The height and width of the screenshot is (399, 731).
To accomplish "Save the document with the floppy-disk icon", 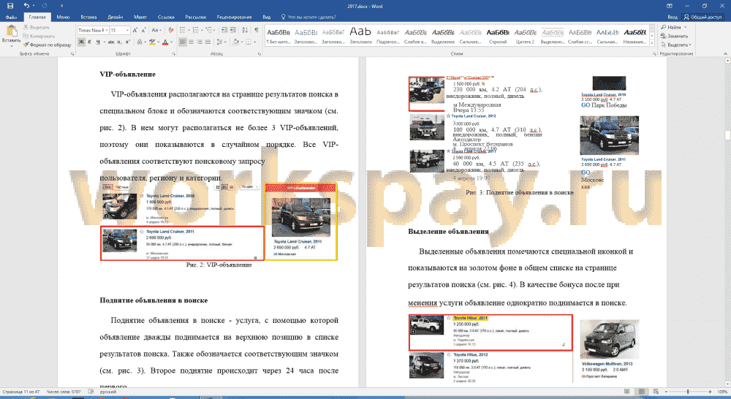I will [10, 6].
